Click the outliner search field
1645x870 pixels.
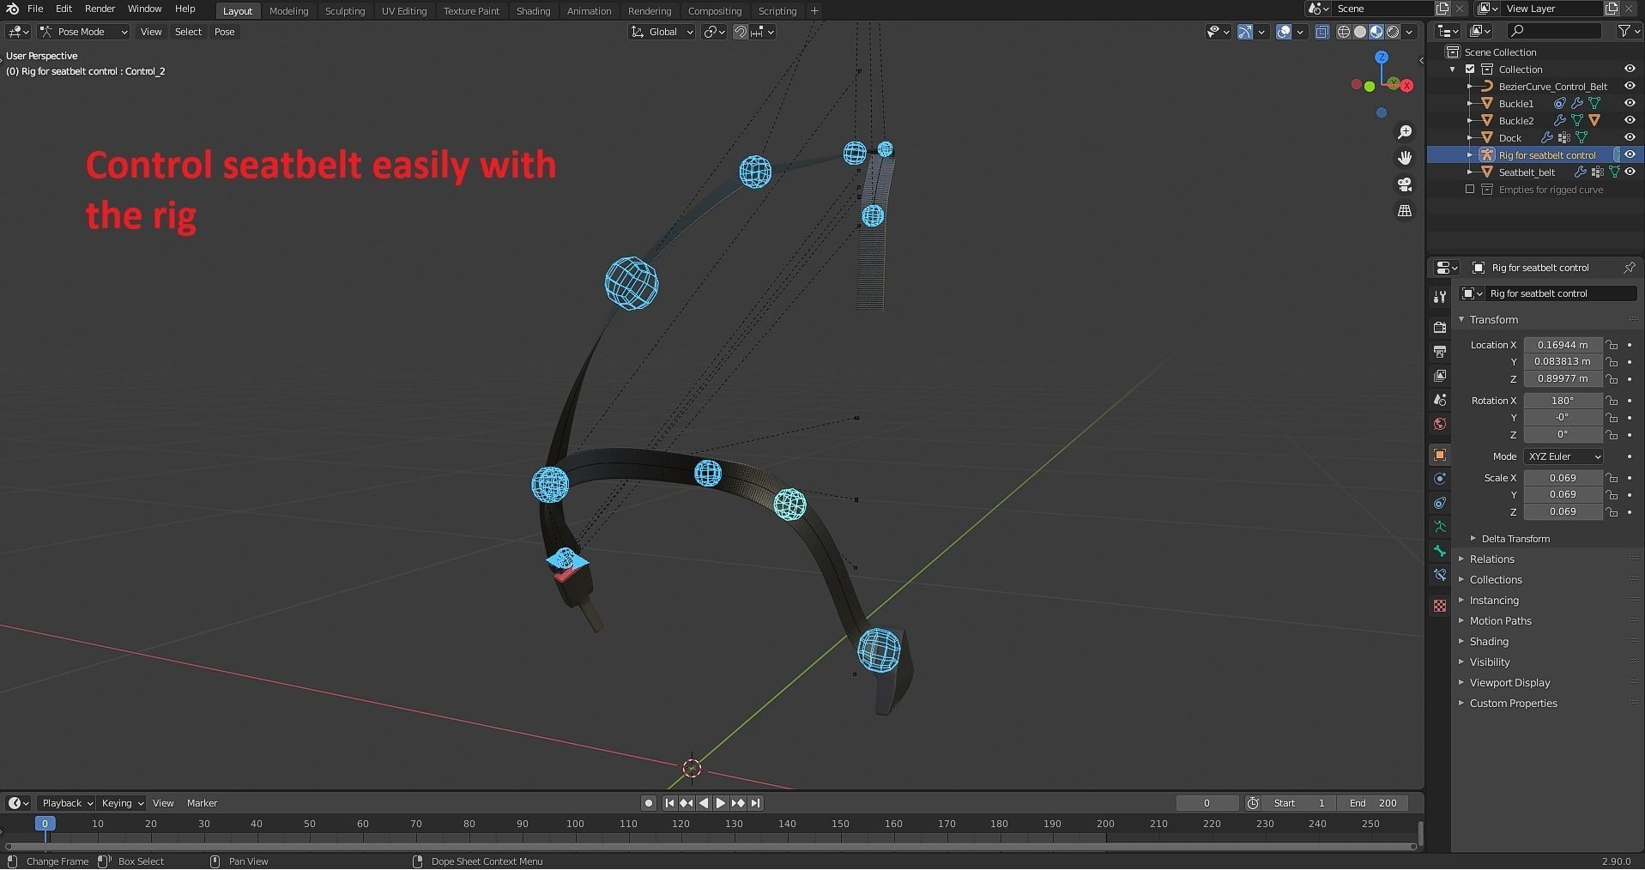point(1554,31)
